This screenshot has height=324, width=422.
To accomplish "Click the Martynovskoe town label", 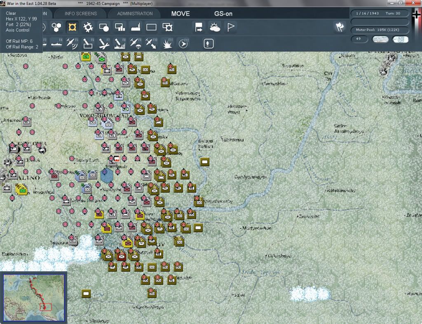I will [x=256, y=228].
